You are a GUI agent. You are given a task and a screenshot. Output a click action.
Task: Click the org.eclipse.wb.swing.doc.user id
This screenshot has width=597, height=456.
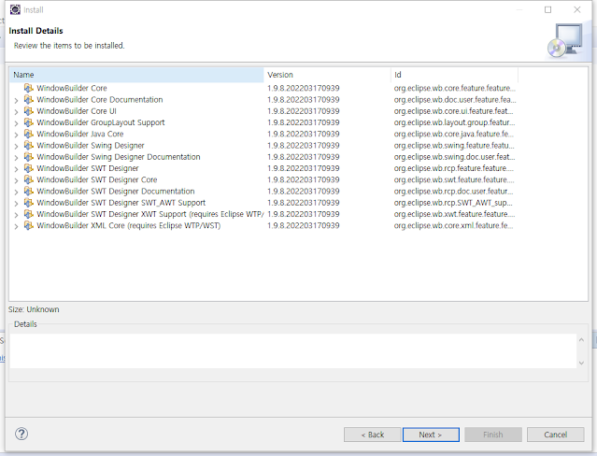[454, 157]
